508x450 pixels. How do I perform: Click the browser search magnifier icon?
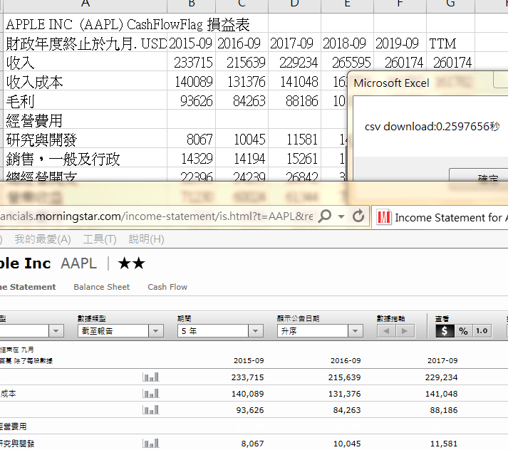point(325,216)
